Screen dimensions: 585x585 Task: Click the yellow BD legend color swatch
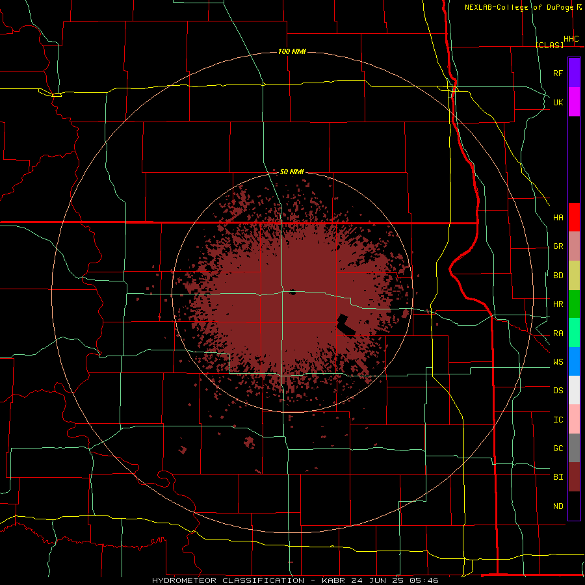tap(574, 276)
